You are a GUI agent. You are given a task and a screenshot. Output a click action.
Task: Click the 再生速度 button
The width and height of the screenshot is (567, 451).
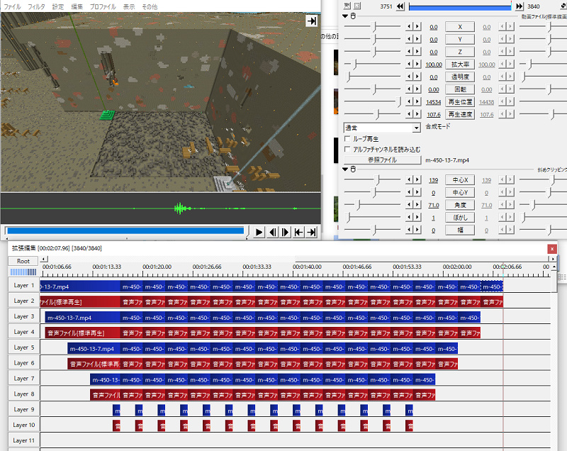pos(460,114)
